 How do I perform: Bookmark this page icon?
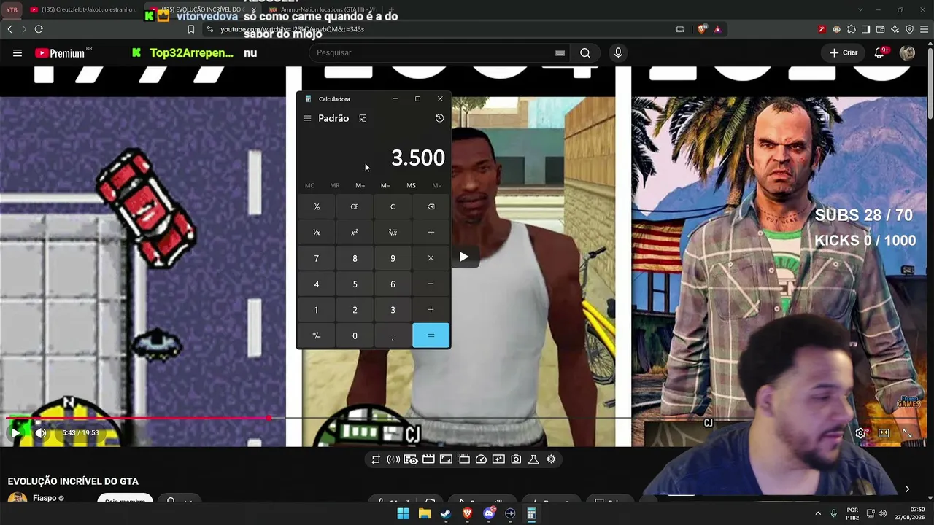[x=191, y=29]
